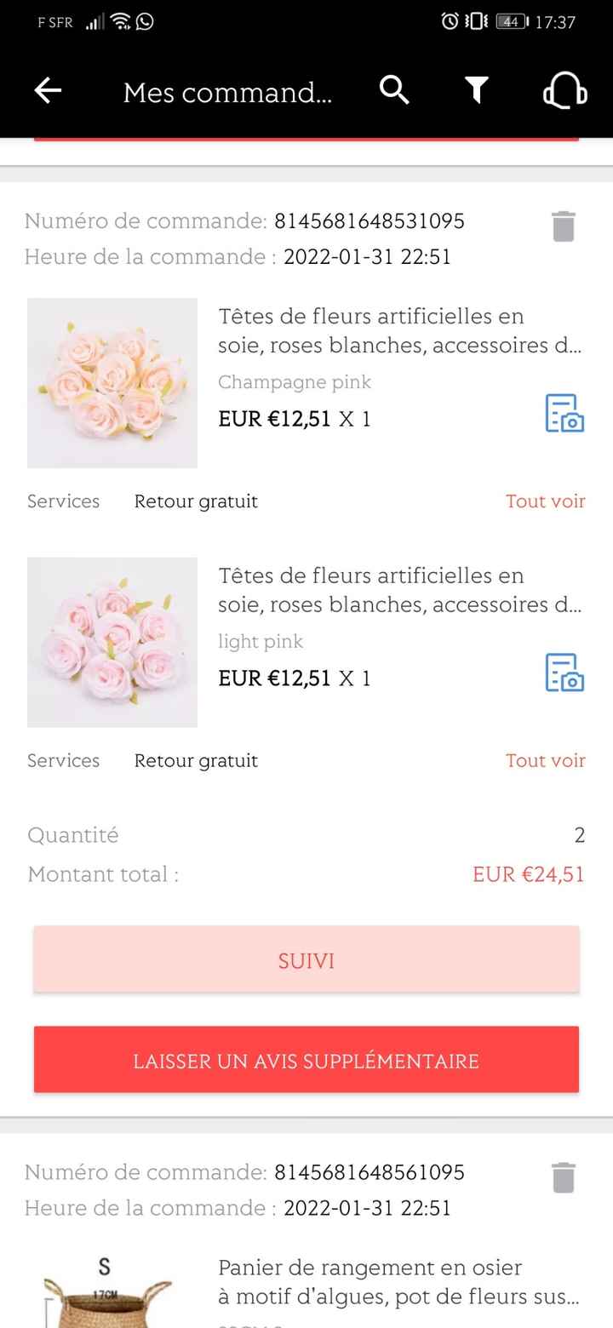613x1328 pixels.
Task: Open light pink roses product title
Action: (400, 590)
